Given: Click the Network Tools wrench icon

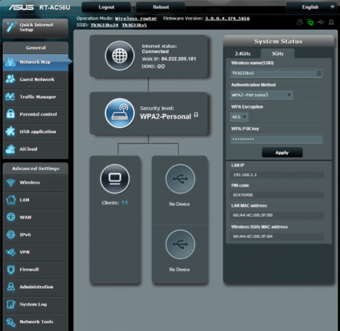Looking at the screenshot, I should point(11,322).
